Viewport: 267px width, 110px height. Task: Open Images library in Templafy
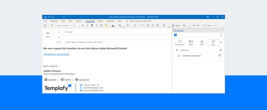tap(191, 43)
